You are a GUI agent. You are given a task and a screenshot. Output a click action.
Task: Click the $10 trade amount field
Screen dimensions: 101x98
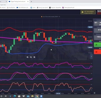click(97, 30)
